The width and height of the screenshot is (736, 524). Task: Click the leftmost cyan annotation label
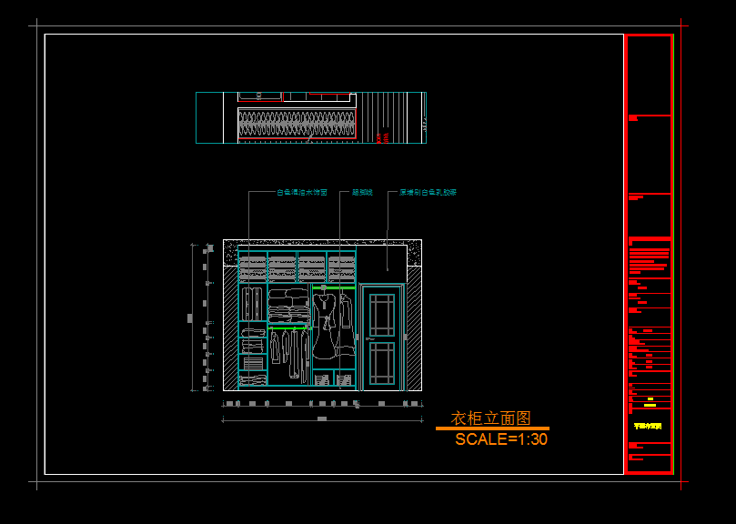click(x=302, y=193)
